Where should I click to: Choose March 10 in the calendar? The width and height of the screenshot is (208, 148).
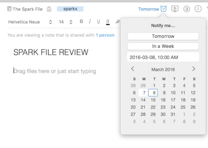[x=173, y=92]
